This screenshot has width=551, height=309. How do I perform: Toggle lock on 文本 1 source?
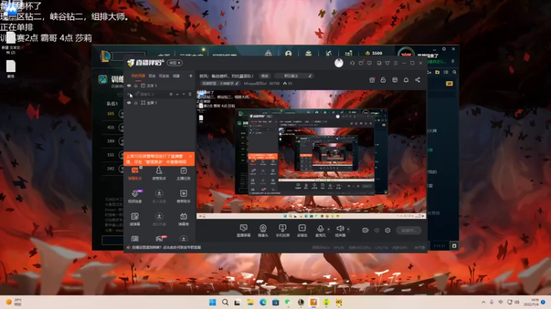coord(136,85)
